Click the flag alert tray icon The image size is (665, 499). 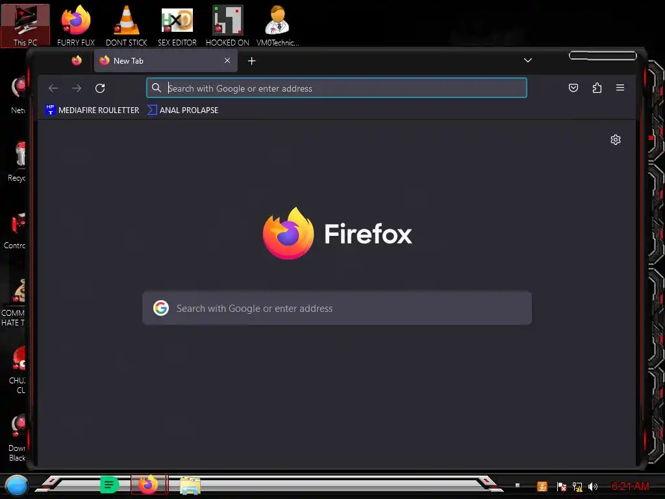[x=561, y=487]
